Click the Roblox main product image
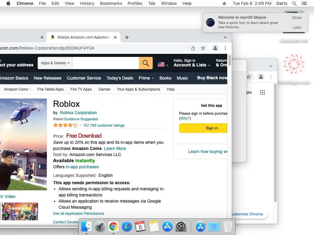This screenshot has height=235, width=314. tap(23, 144)
